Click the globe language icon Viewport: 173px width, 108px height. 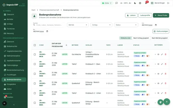point(140,3)
